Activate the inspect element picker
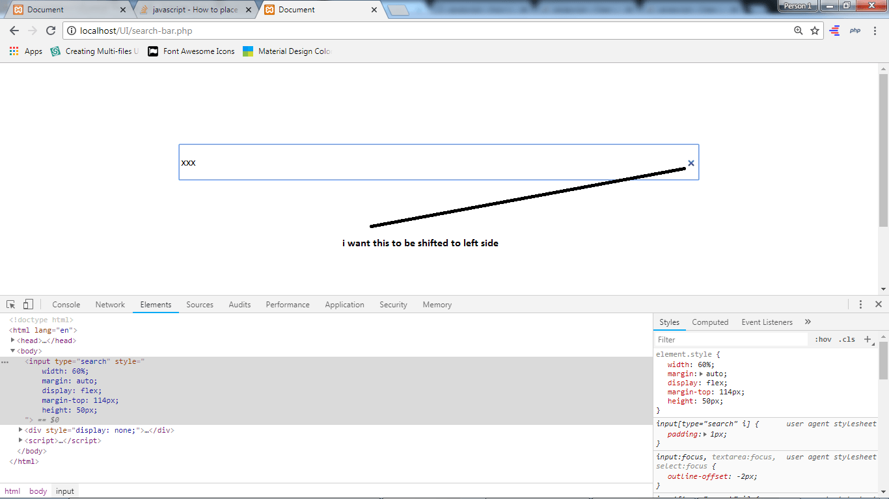The image size is (889, 499). (11, 304)
